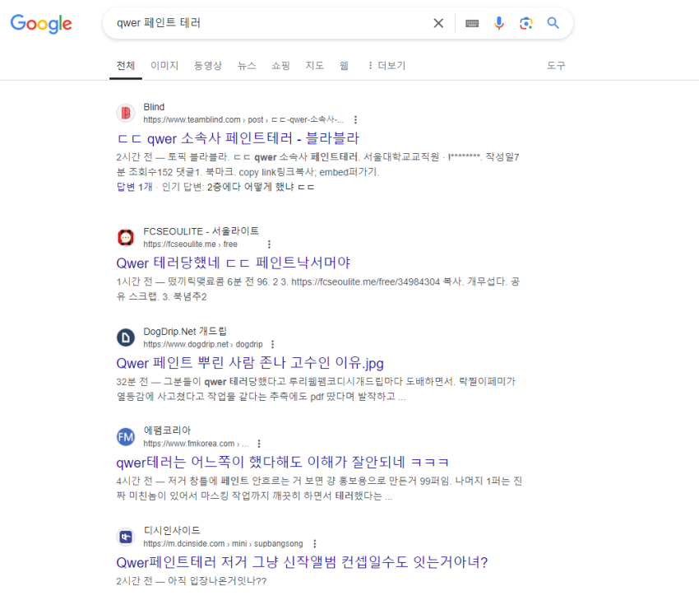
Task: Click the 디시인사이드 site favicon
Action: (x=126, y=537)
